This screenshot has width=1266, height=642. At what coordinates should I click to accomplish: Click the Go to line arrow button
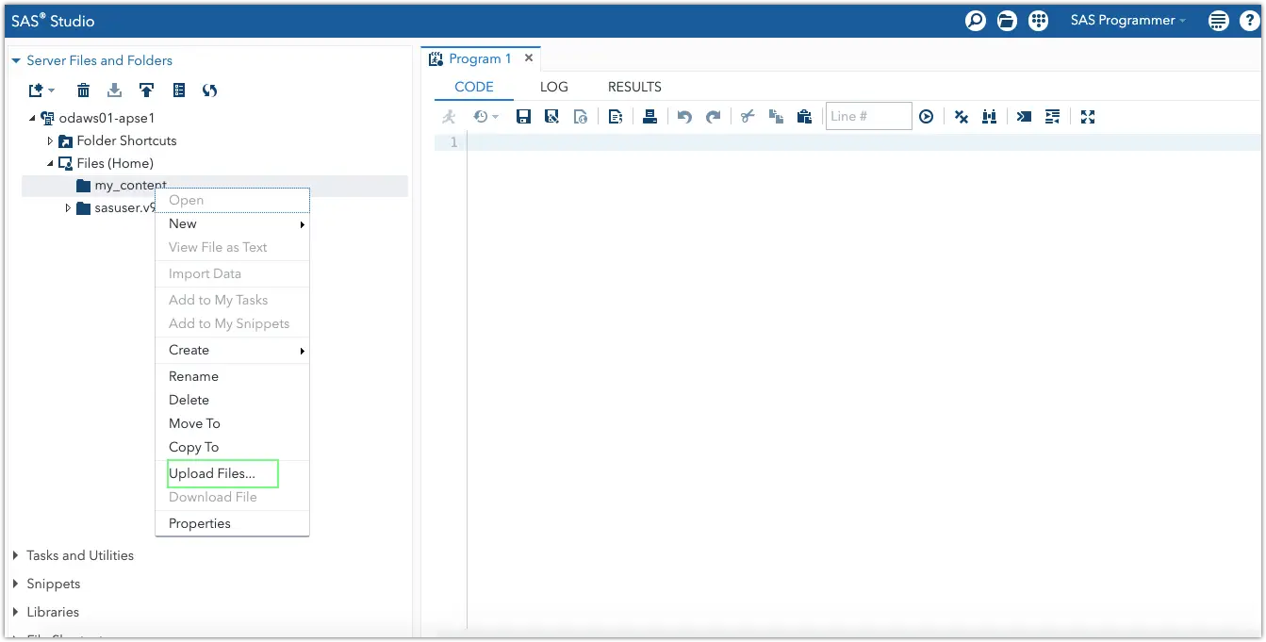[927, 117]
